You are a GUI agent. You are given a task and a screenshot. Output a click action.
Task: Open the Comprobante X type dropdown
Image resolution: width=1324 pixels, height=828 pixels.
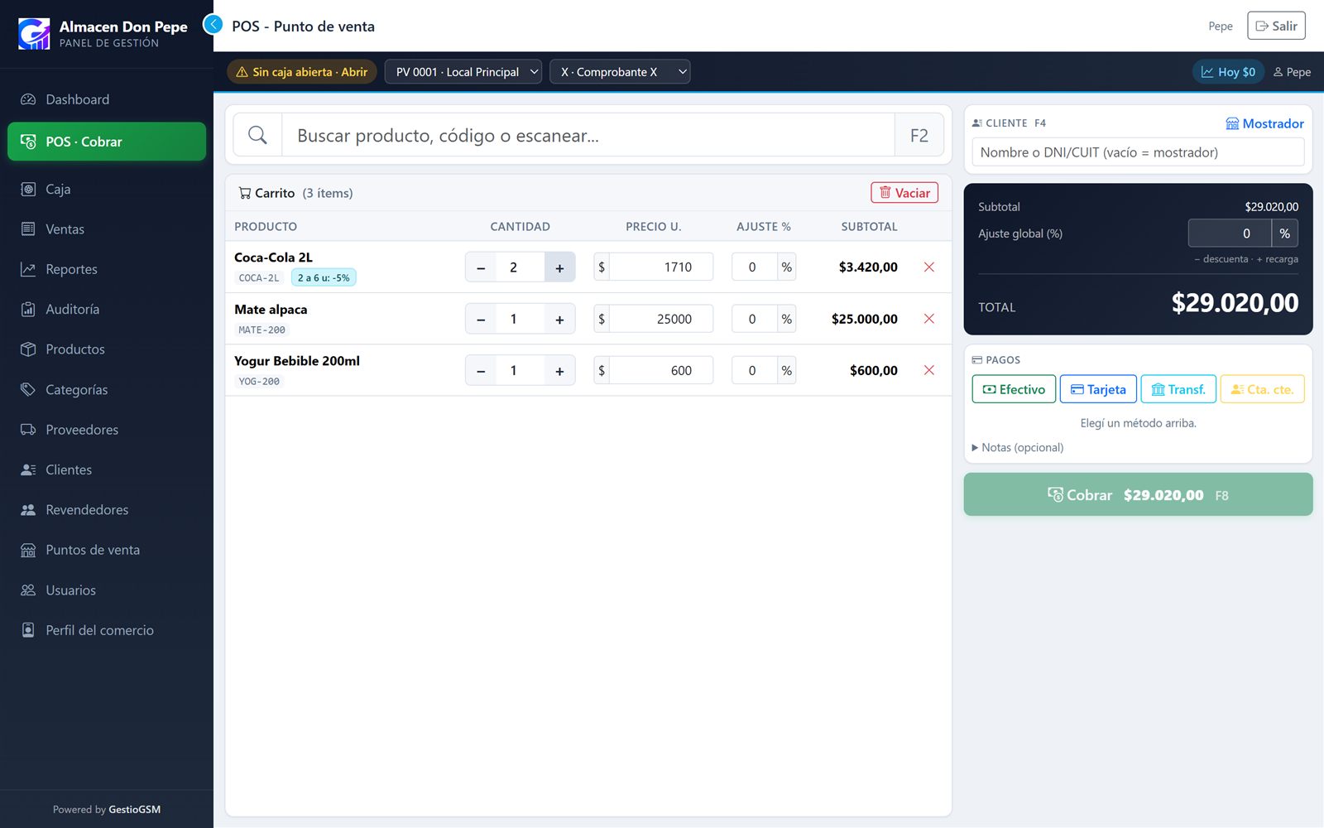pos(620,72)
